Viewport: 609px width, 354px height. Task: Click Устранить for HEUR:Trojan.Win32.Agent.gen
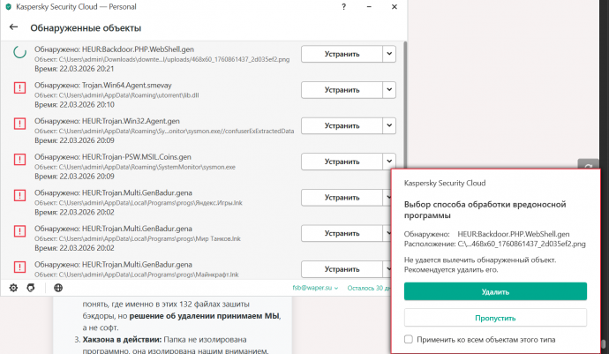(342, 125)
